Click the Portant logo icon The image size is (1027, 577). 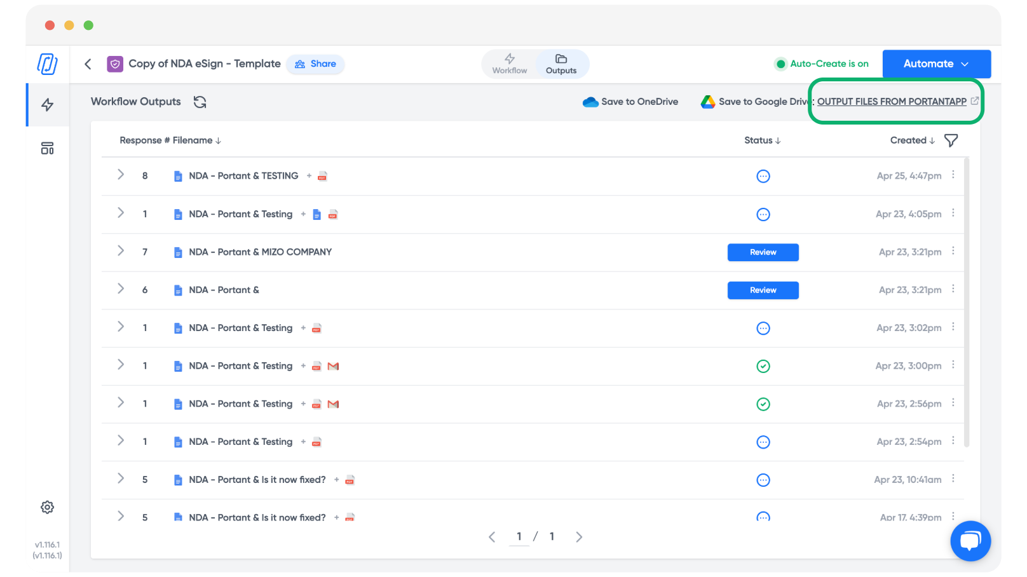48,64
